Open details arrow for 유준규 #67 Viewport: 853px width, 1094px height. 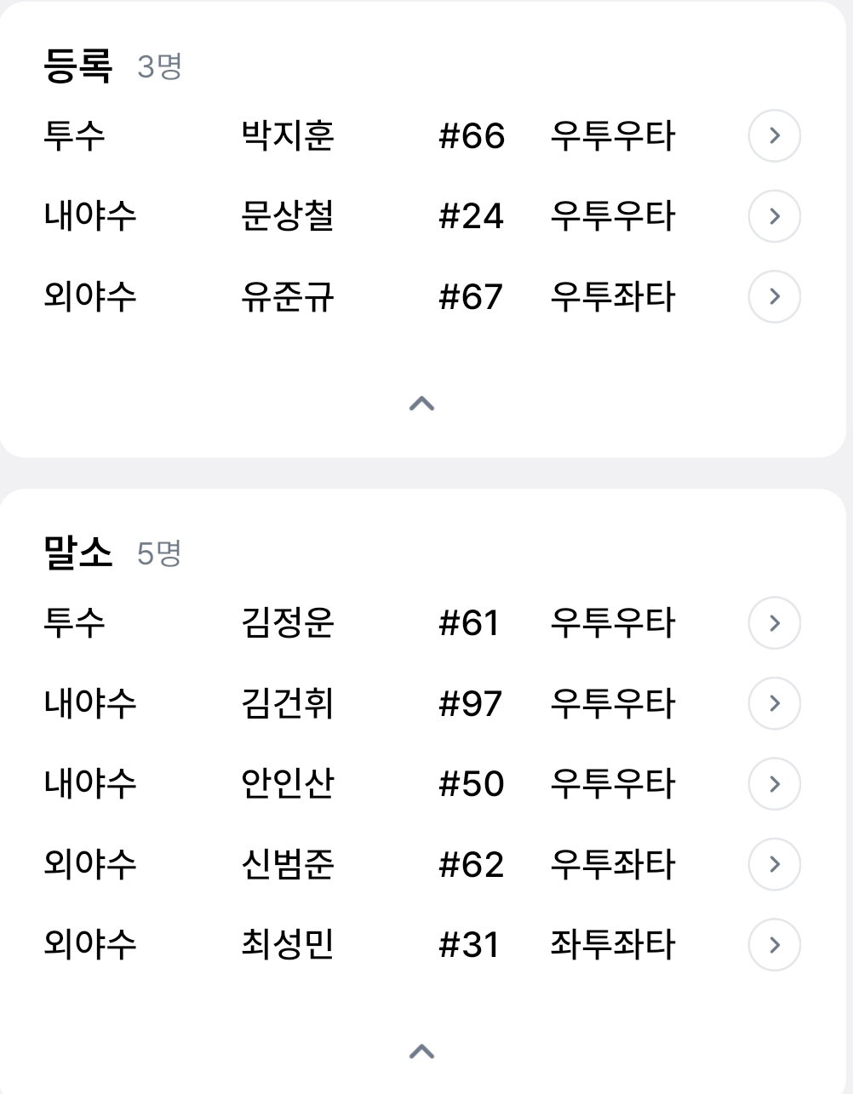coord(774,296)
